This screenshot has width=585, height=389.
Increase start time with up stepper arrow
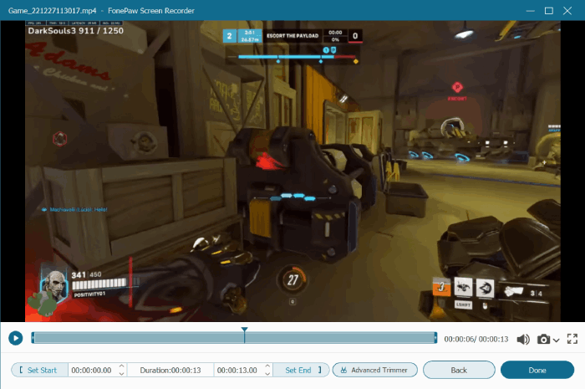pyautogui.click(x=122, y=366)
